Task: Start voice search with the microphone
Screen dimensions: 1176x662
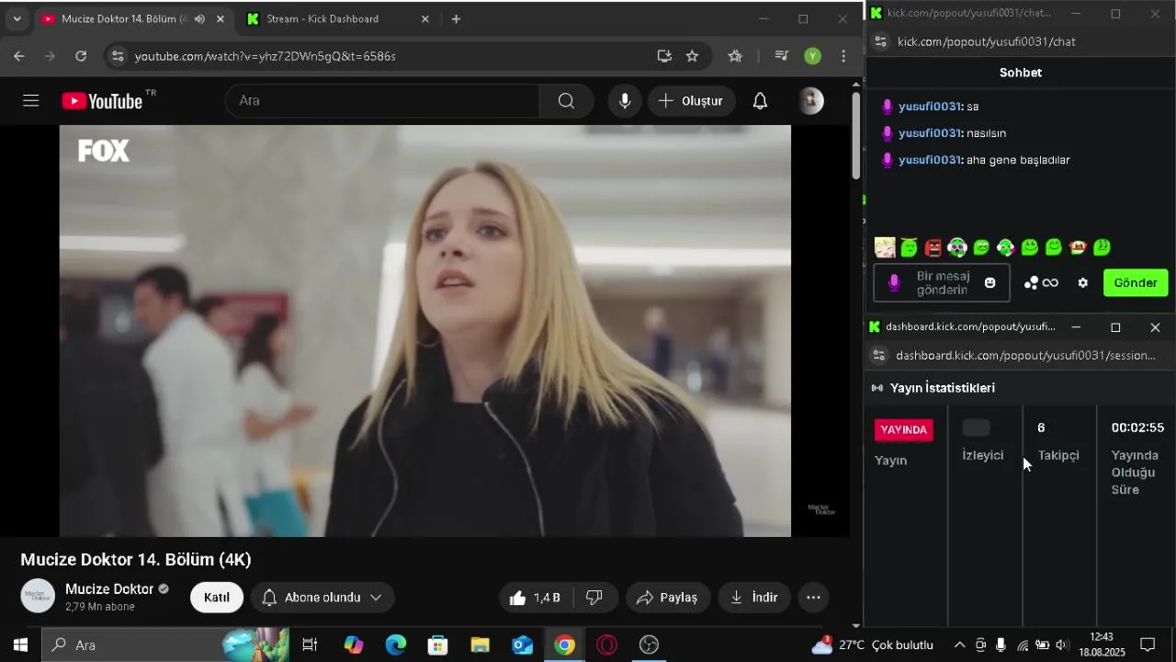Action: click(x=625, y=101)
